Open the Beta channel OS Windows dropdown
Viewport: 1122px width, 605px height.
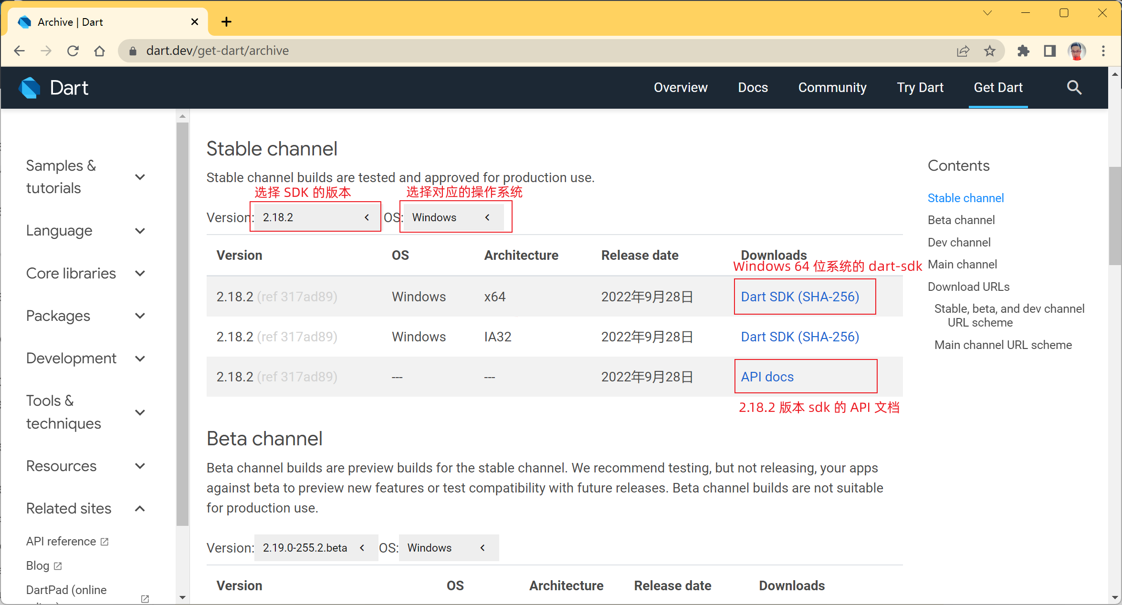point(449,548)
